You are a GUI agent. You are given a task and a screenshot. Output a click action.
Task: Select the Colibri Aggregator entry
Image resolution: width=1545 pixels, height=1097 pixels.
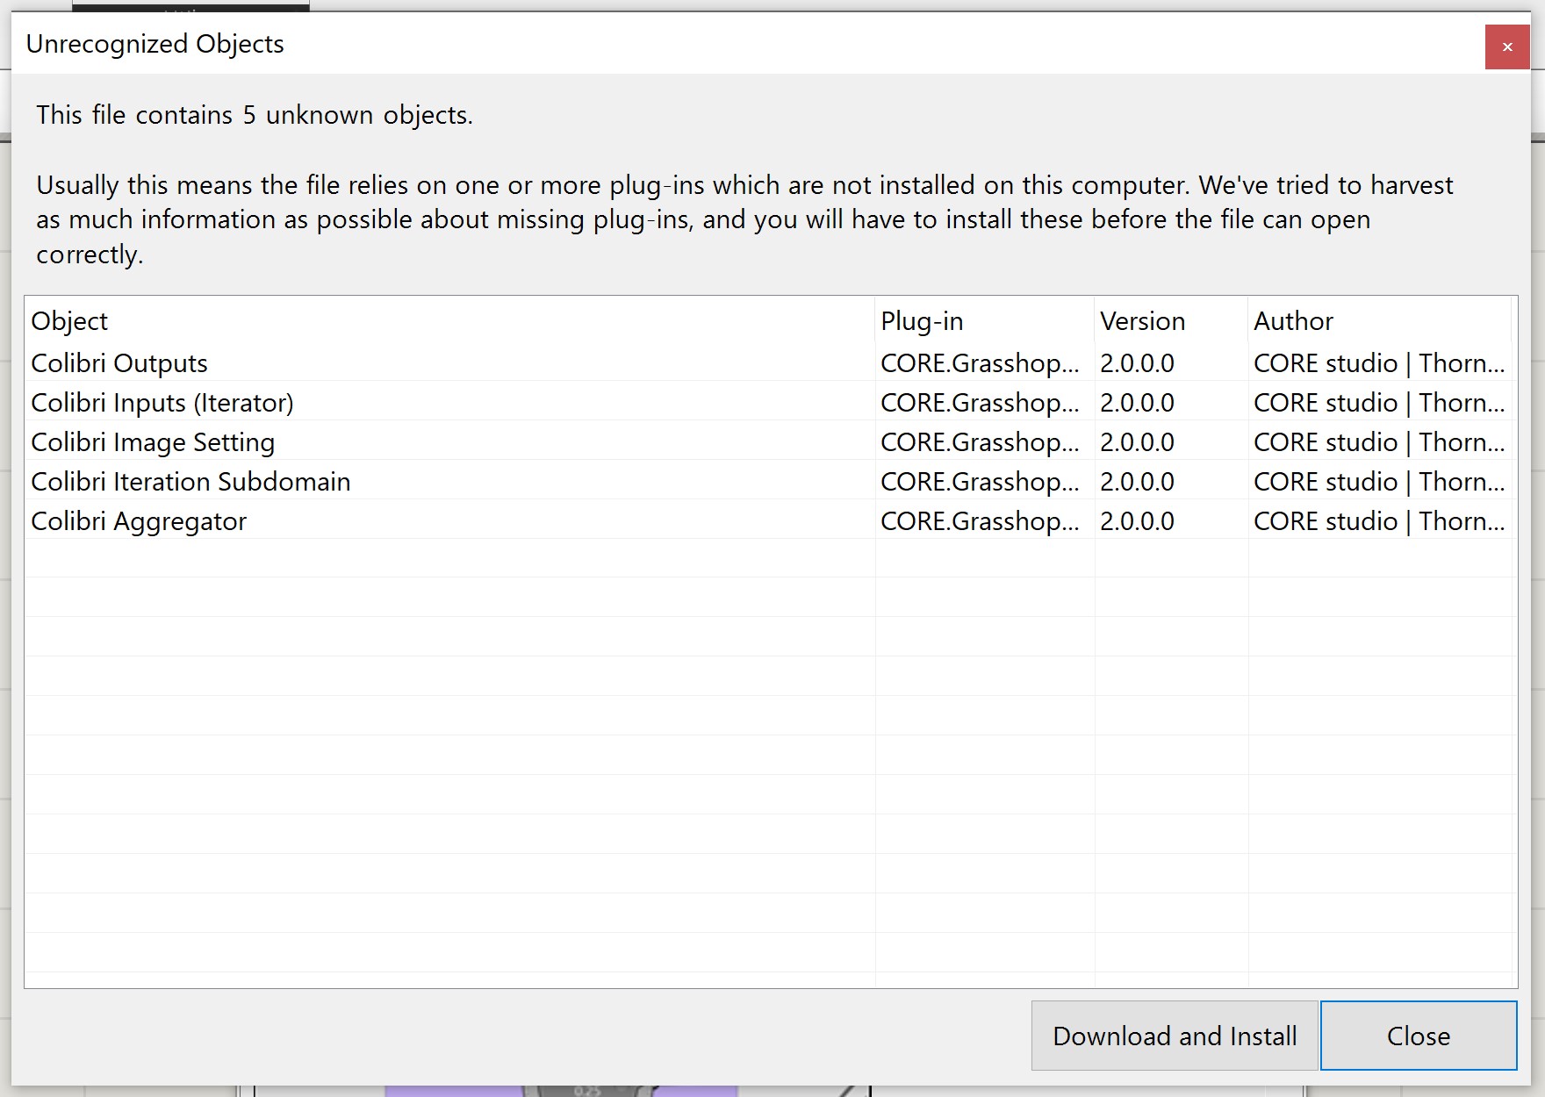(x=140, y=520)
